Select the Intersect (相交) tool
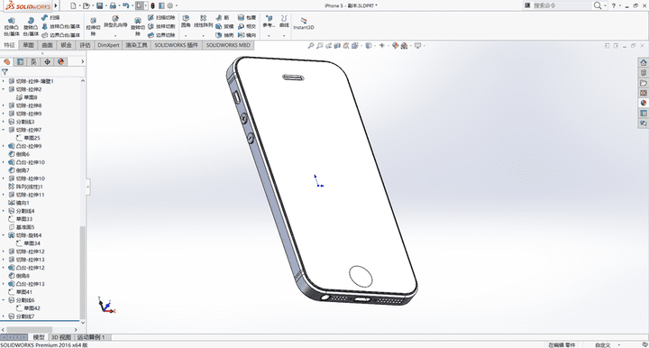This screenshot has height=348, width=649. [247, 26]
